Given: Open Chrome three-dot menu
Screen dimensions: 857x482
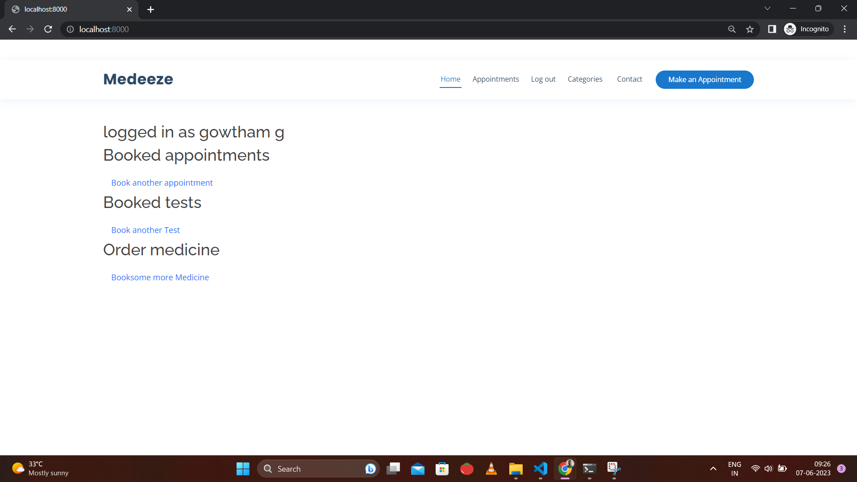Looking at the screenshot, I should tap(845, 29).
